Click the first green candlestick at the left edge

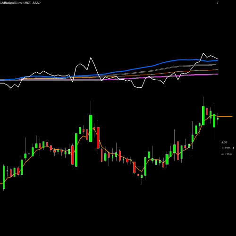click(x=4, y=177)
